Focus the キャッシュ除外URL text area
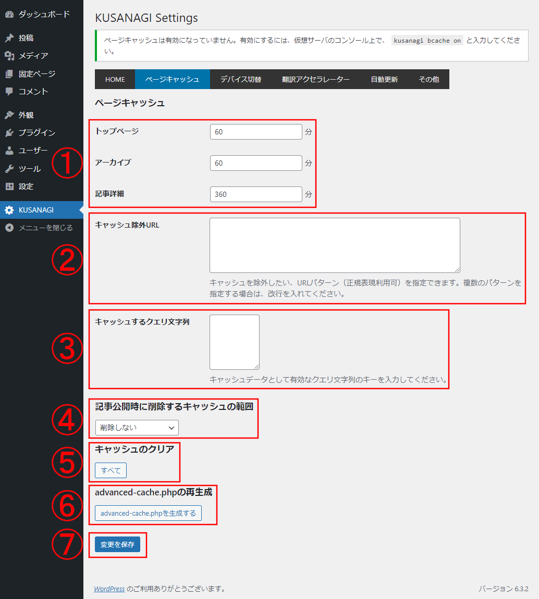Viewport: 539px width, 599px height. 335,245
